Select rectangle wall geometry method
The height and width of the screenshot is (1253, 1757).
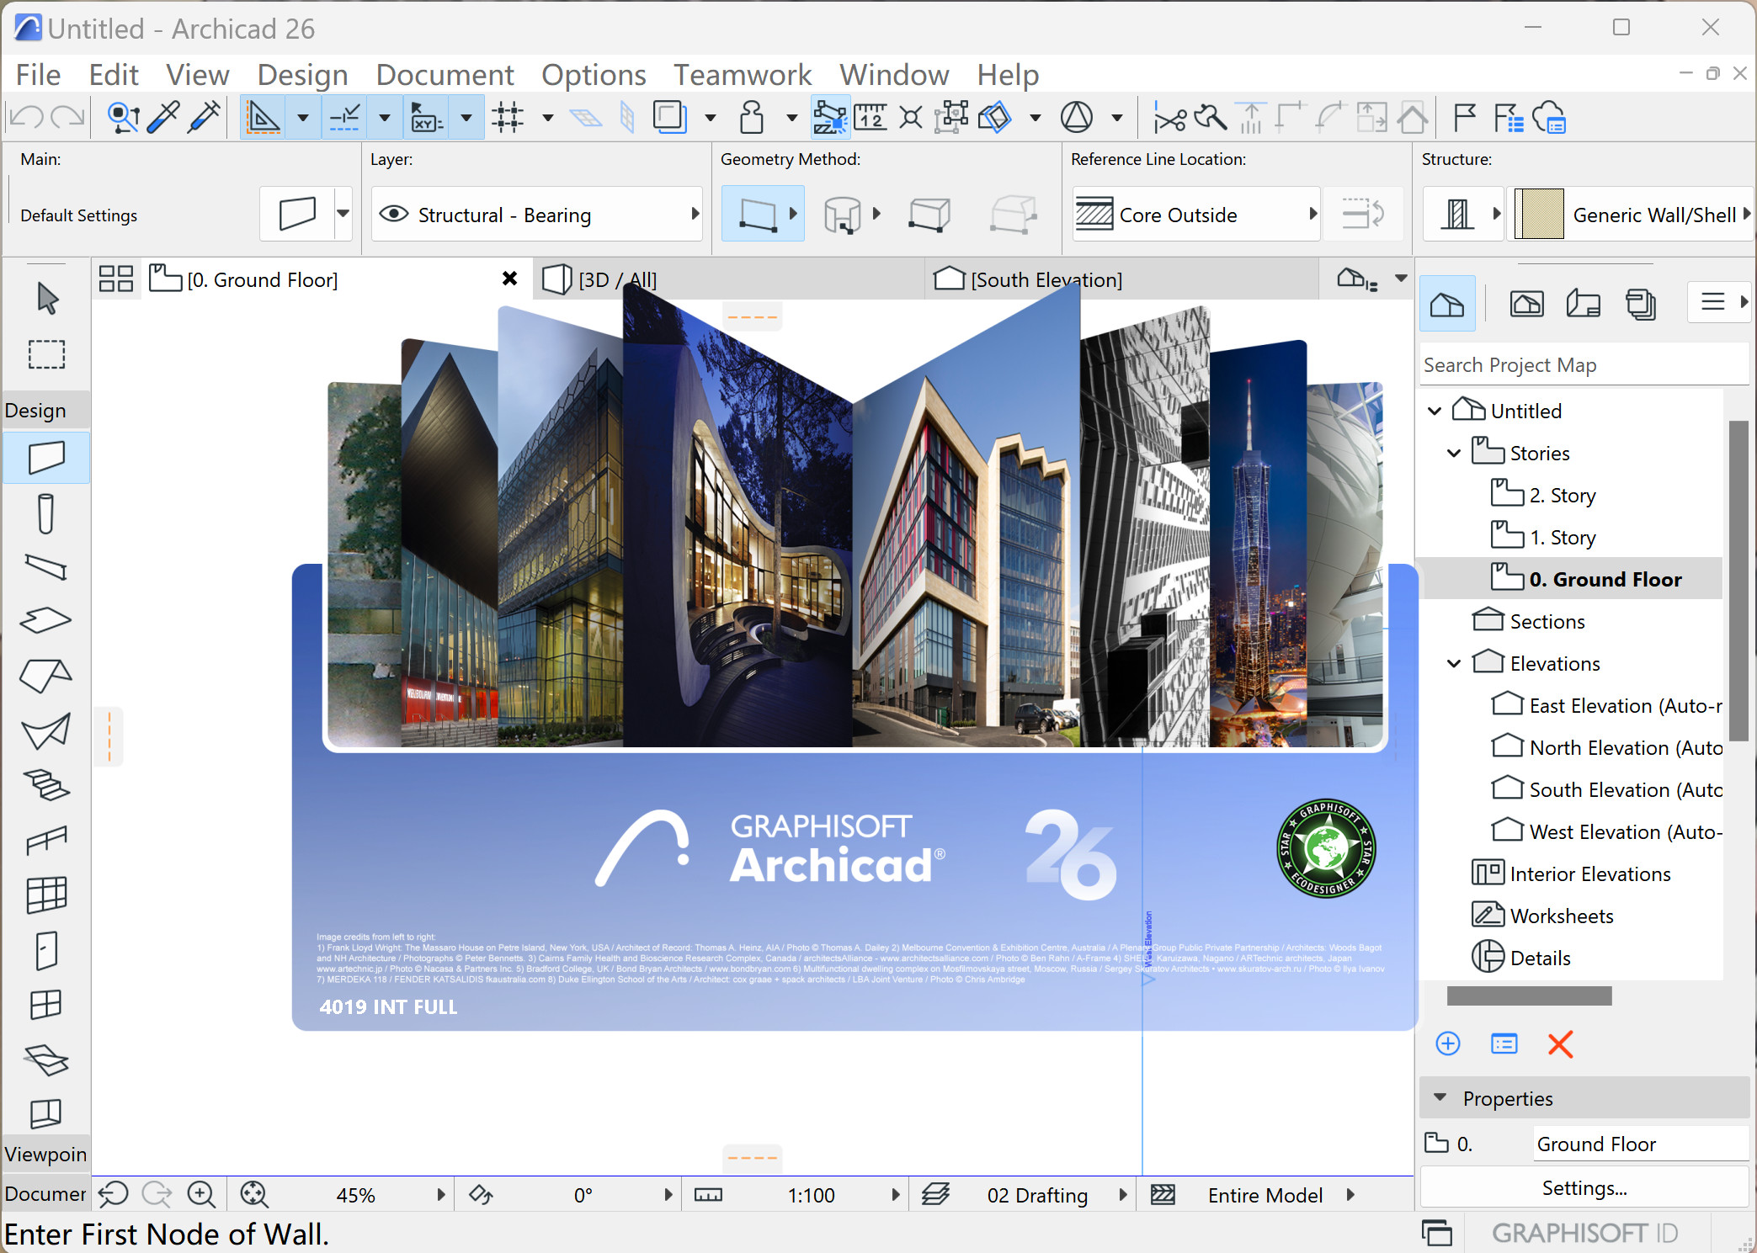pyautogui.click(x=929, y=214)
